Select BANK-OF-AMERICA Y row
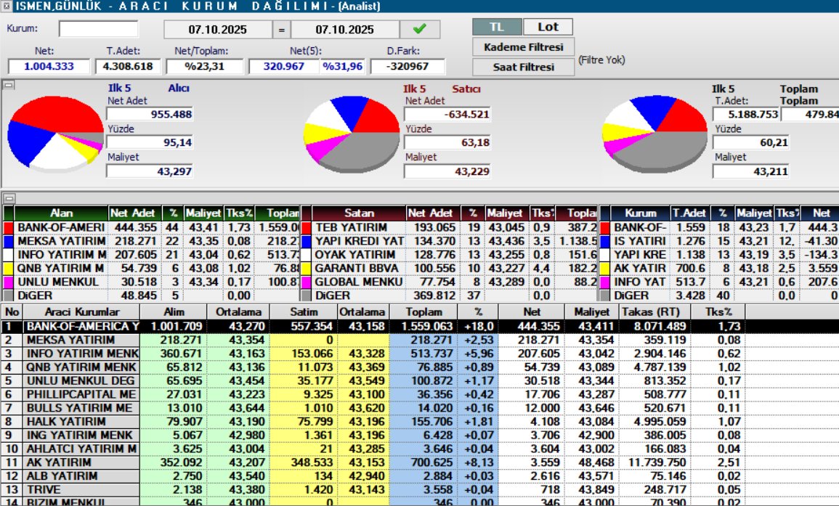 pyautogui.click(x=420, y=326)
